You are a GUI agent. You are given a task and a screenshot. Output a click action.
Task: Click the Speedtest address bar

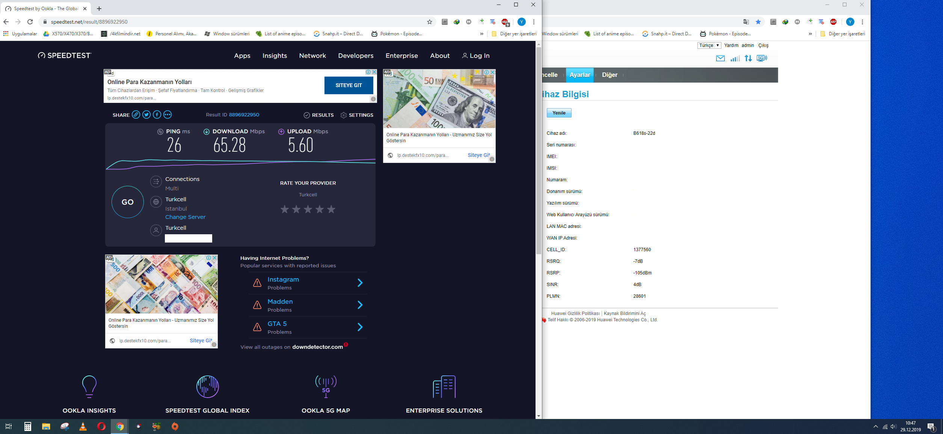[x=237, y=22]
